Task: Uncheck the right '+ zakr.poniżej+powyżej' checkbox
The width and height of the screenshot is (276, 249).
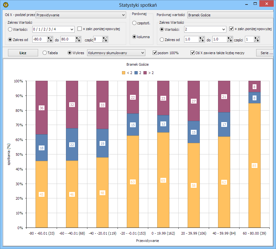Action: click(x=231, y=29)
